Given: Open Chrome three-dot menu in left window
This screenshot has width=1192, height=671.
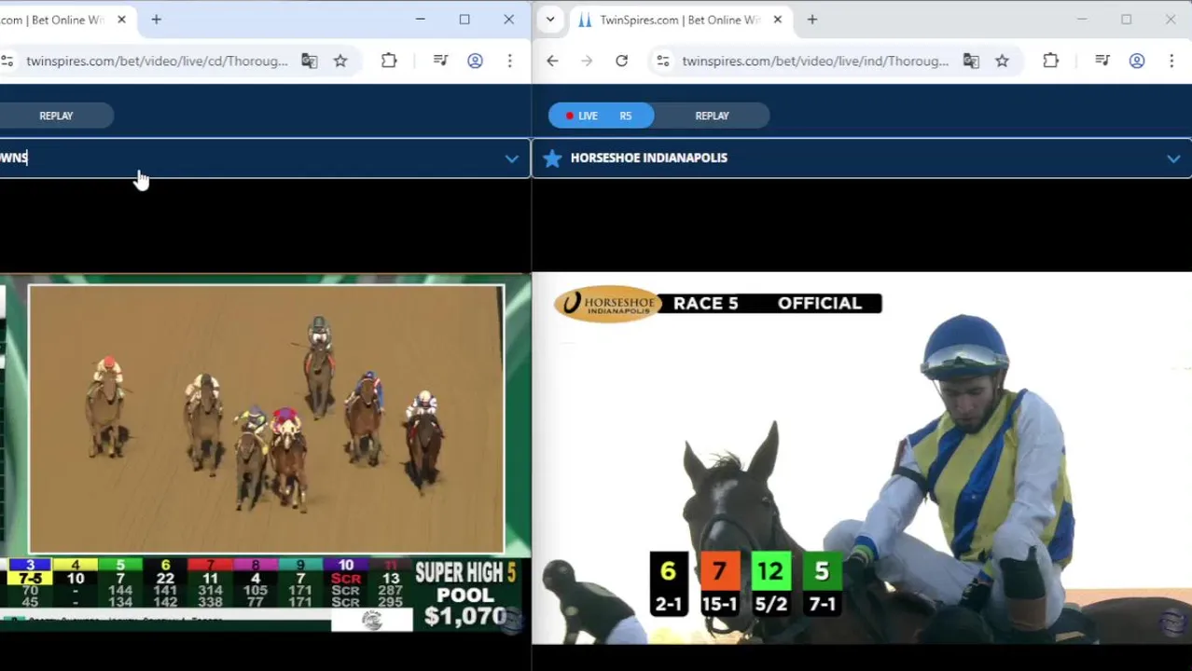Looking at the screenshot, I should 509,61.
